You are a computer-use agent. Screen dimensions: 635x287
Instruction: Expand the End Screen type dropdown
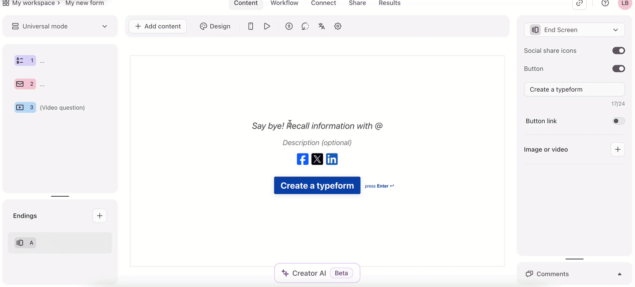click(x=574, y=30)
